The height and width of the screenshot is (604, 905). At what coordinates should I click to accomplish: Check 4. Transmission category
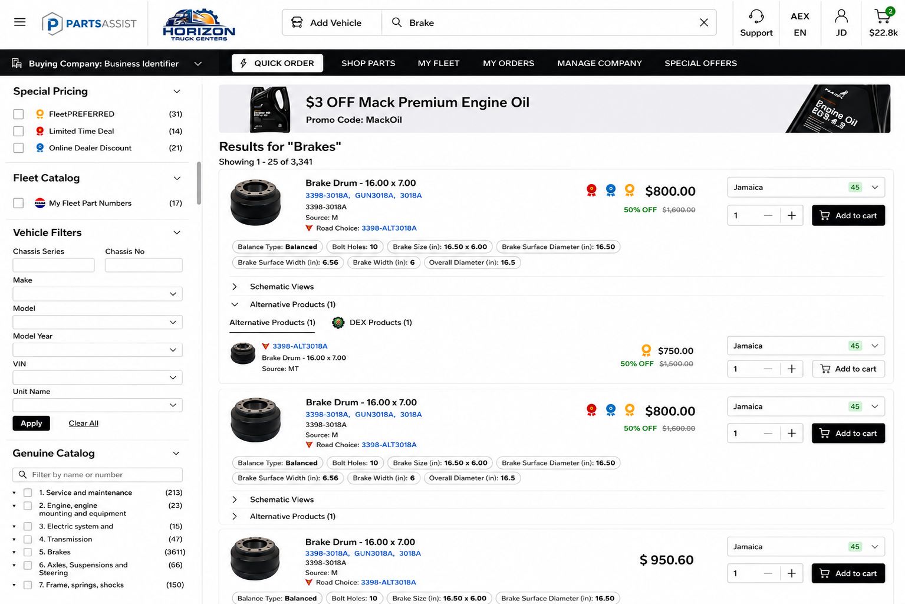[28, 539]
